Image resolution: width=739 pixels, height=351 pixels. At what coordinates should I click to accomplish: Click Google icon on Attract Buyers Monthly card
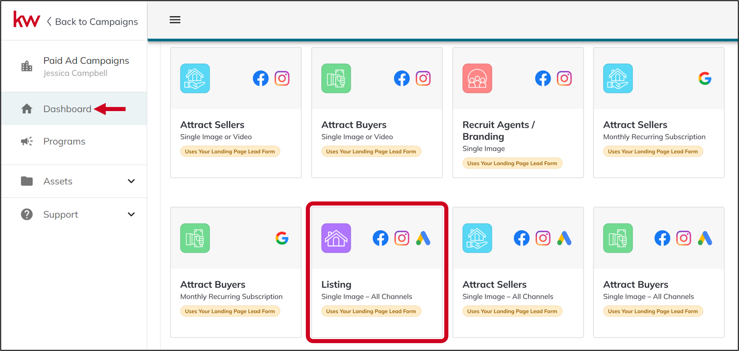pos(282,238)
